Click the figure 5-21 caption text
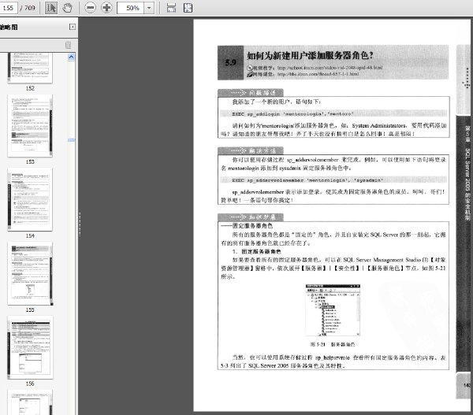This screenshot has height=415, width=473. tap(333, 344)
